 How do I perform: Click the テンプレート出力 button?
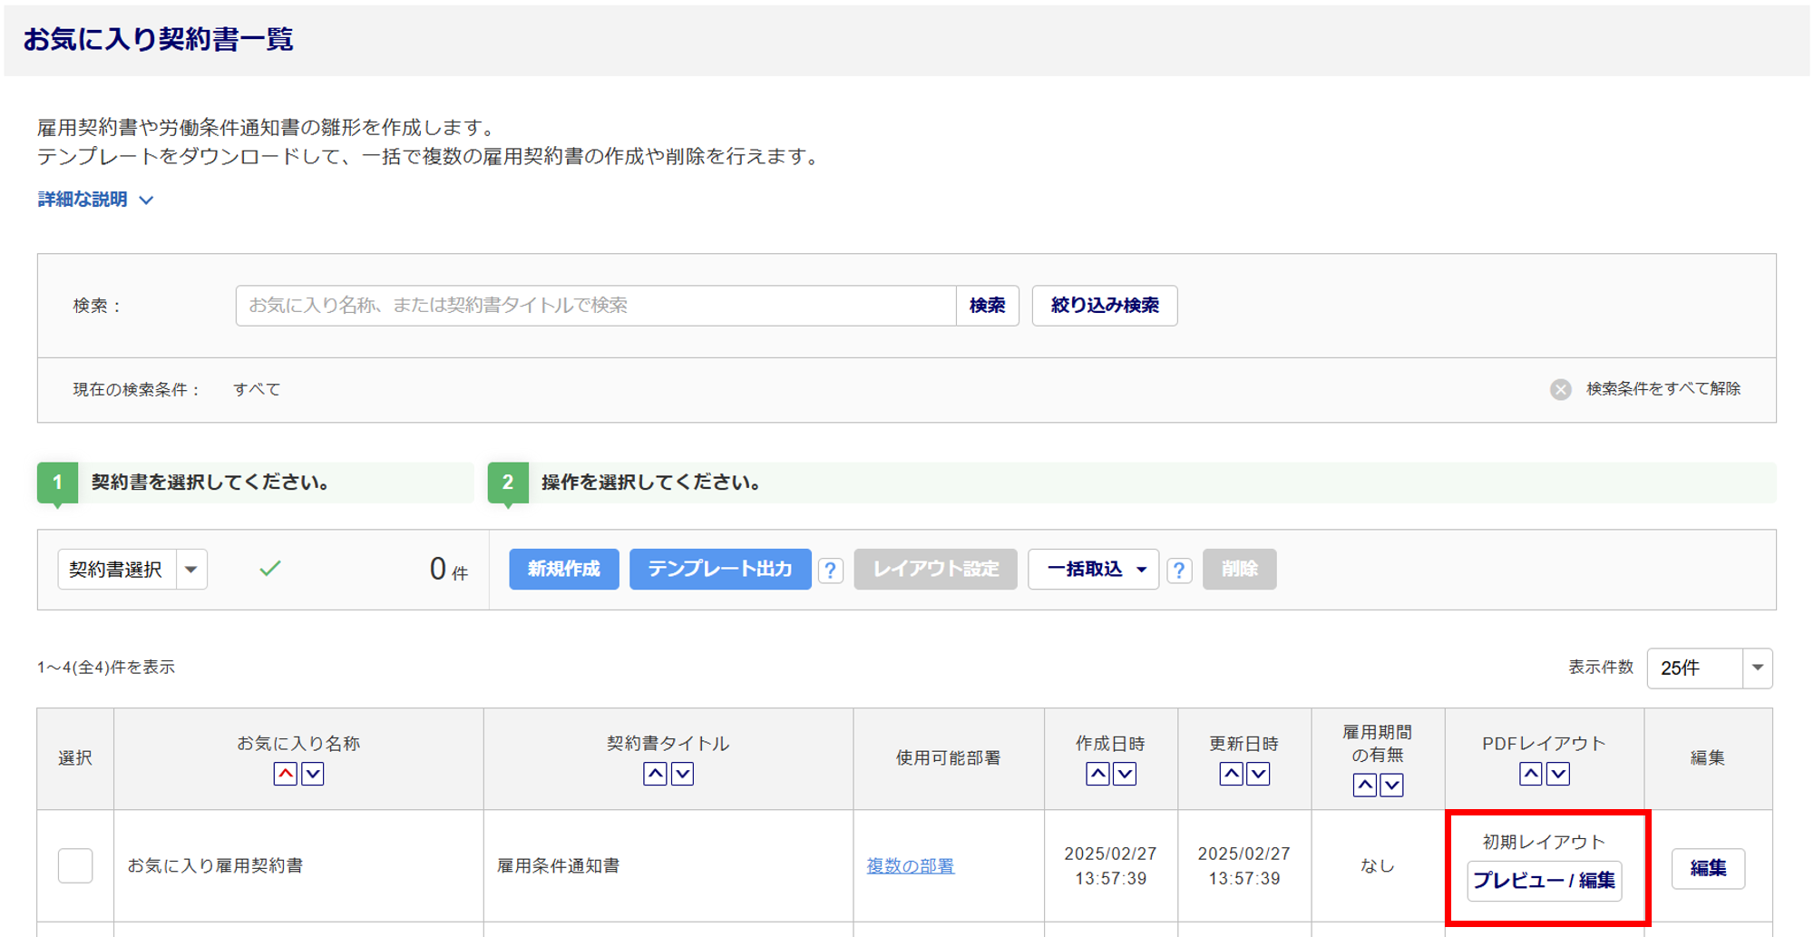(719, 570)
